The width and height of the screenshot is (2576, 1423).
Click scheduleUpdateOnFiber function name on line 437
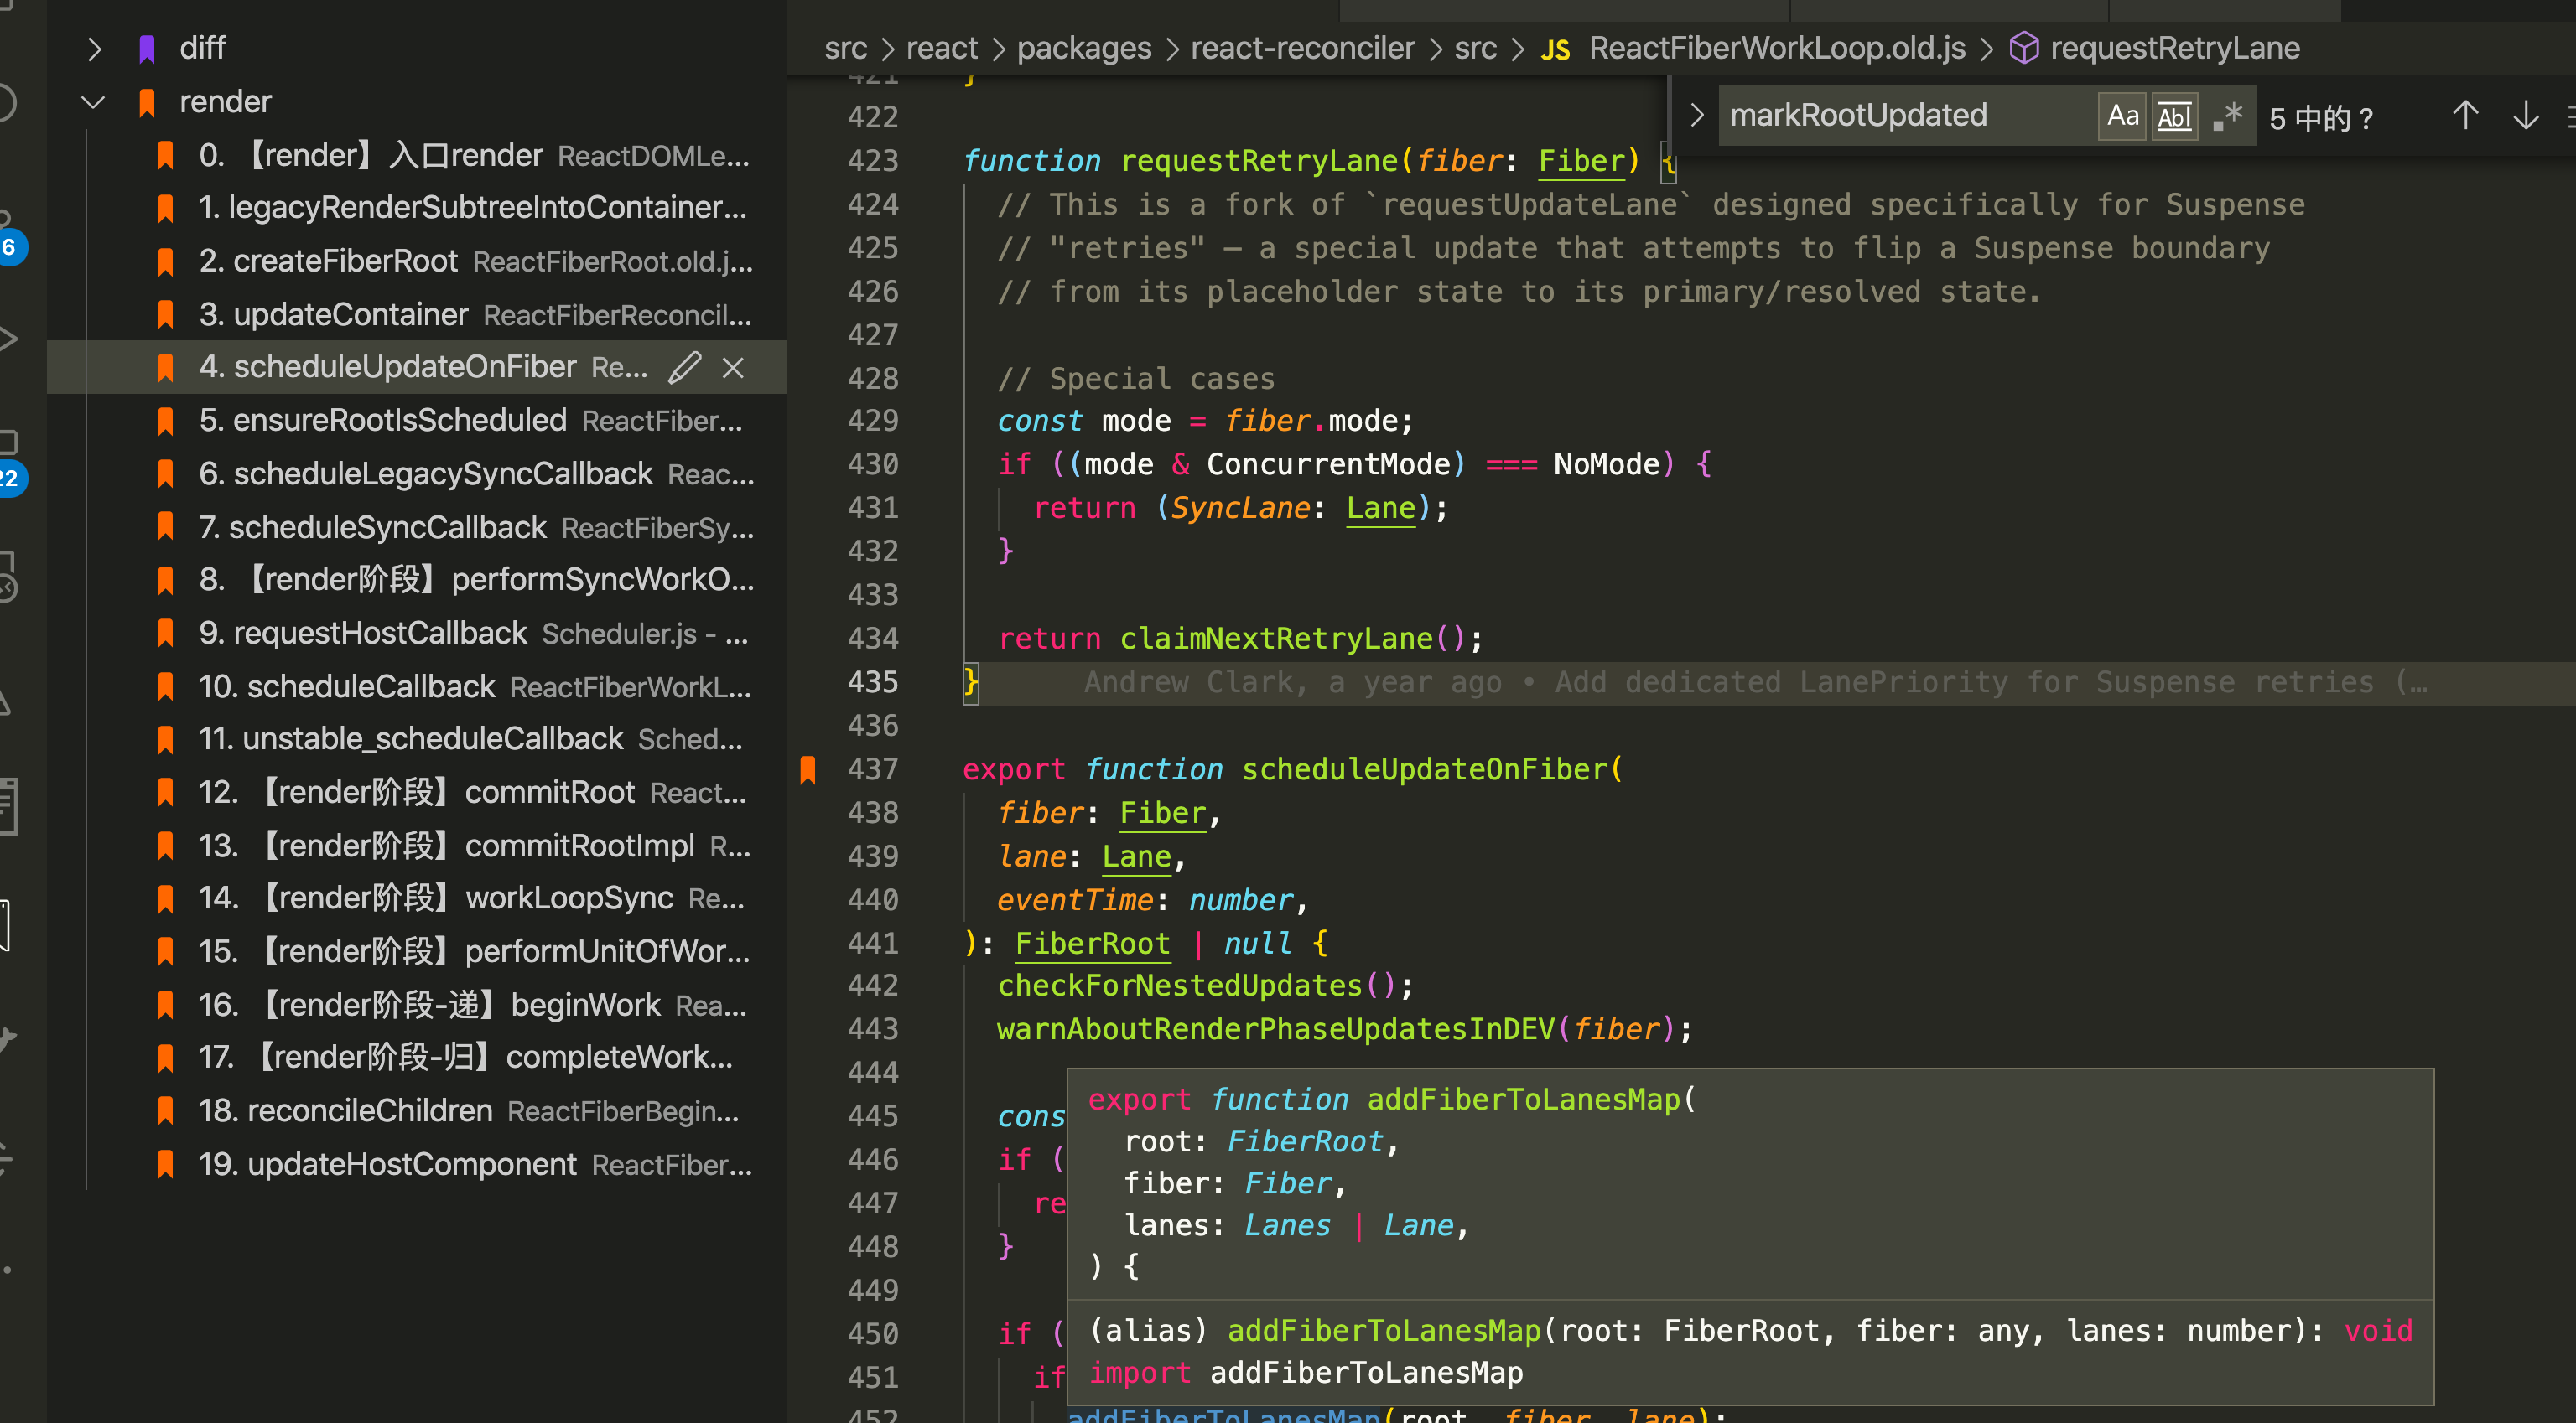coord(1424,769)
